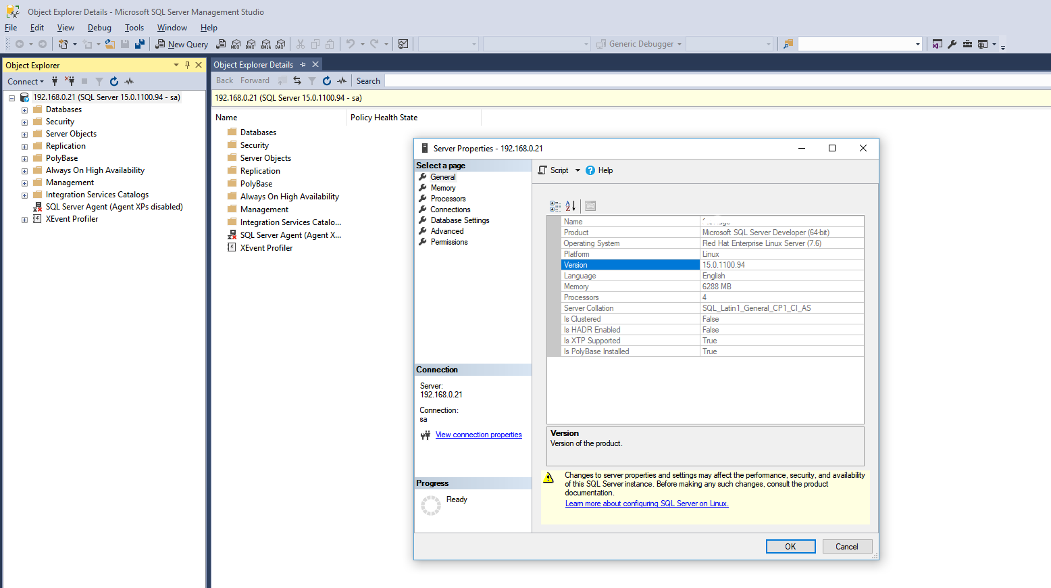
Task: Select the XMLA query icon
Action: 265,44
